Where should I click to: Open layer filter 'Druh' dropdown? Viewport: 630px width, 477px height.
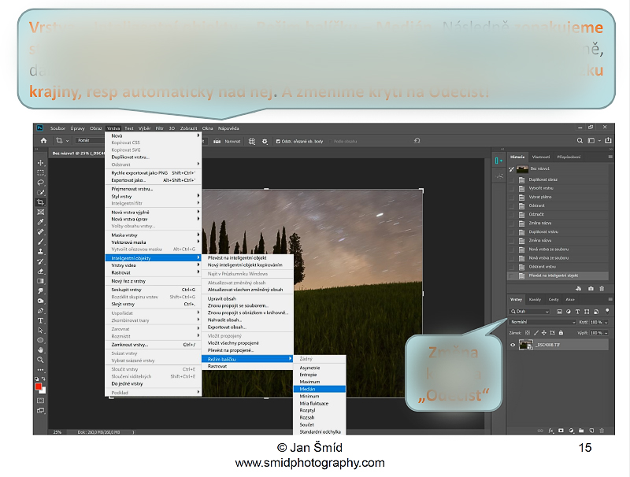point(529,311)
